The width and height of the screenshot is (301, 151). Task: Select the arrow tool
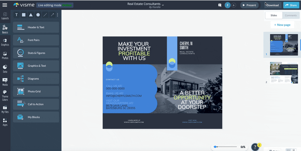52,15
